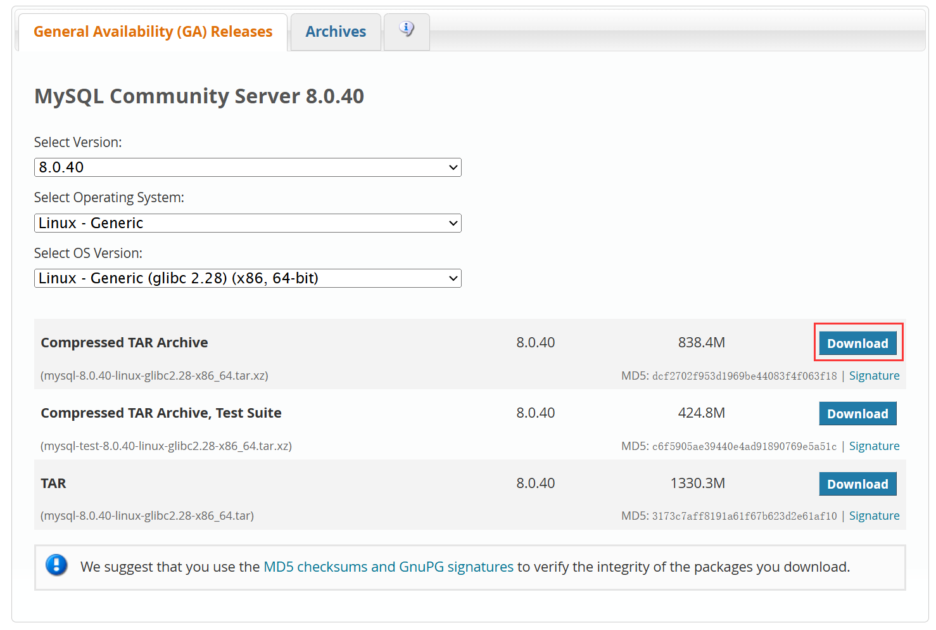Screen dimensions: 936x630
Task: Click the MD5 hash of the TAR package
Action: click(744, 517)
